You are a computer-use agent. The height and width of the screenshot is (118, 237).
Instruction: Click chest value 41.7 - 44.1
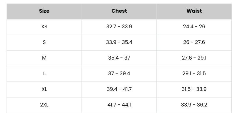(x=119, y=105)
